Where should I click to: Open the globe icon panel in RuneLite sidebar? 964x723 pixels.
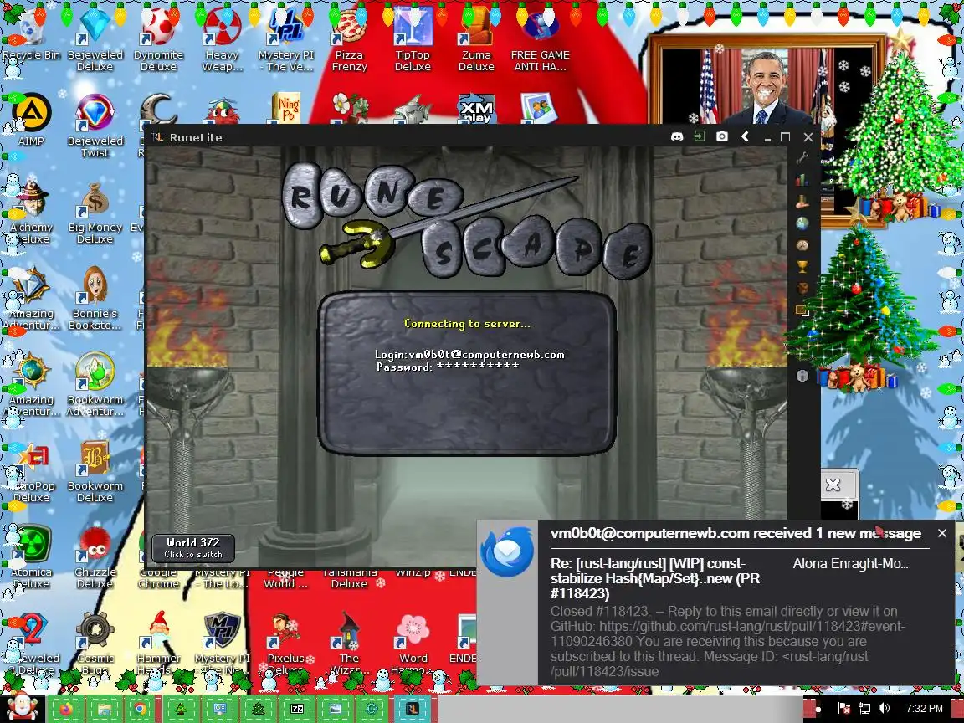(802, 223)
